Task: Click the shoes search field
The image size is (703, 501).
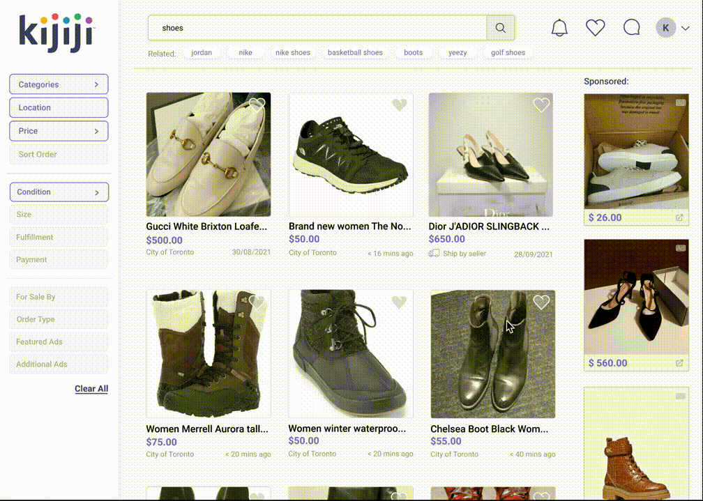Action: coord(317,28)
